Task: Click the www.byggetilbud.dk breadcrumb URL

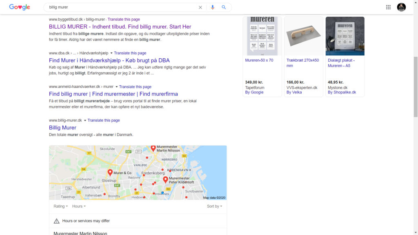Action: 77,20
